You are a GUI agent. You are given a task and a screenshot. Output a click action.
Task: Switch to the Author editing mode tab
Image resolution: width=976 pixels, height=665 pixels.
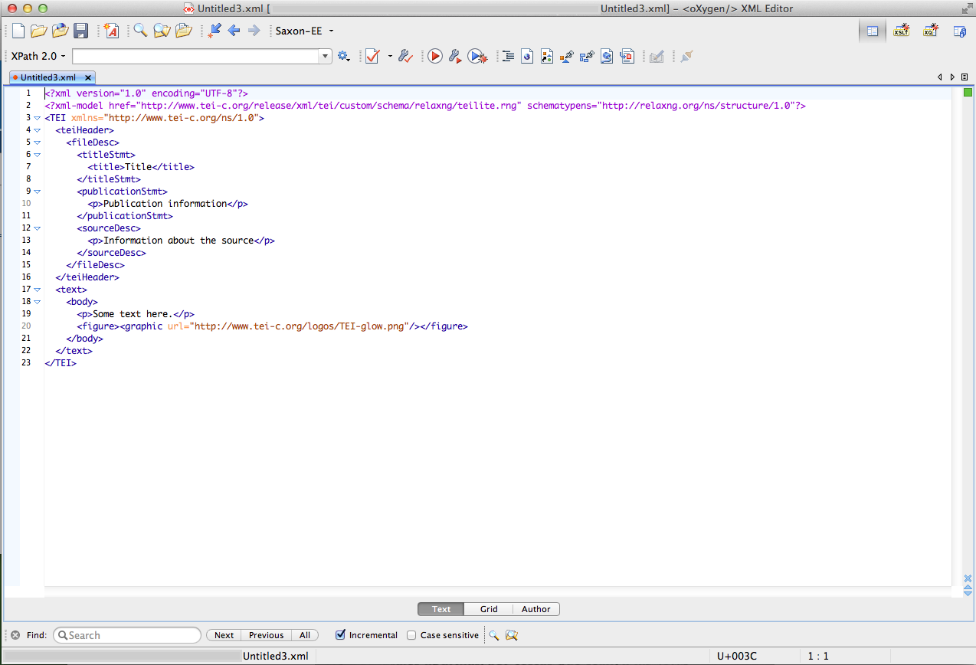point(535,609)
